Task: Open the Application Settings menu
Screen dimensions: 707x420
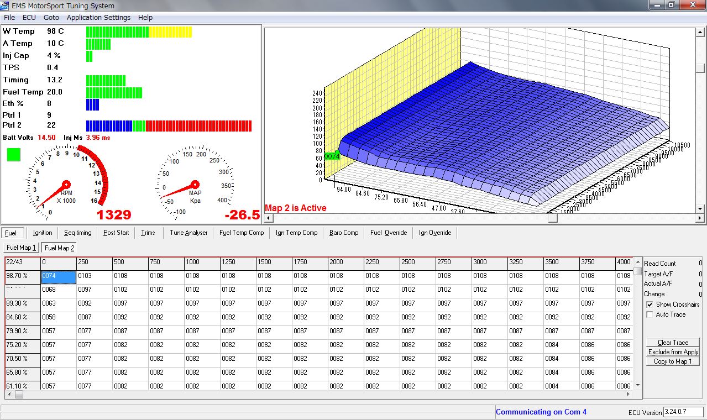Action: point(98,17)
